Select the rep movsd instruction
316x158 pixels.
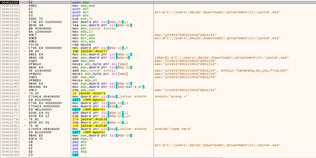coord(80,44)
